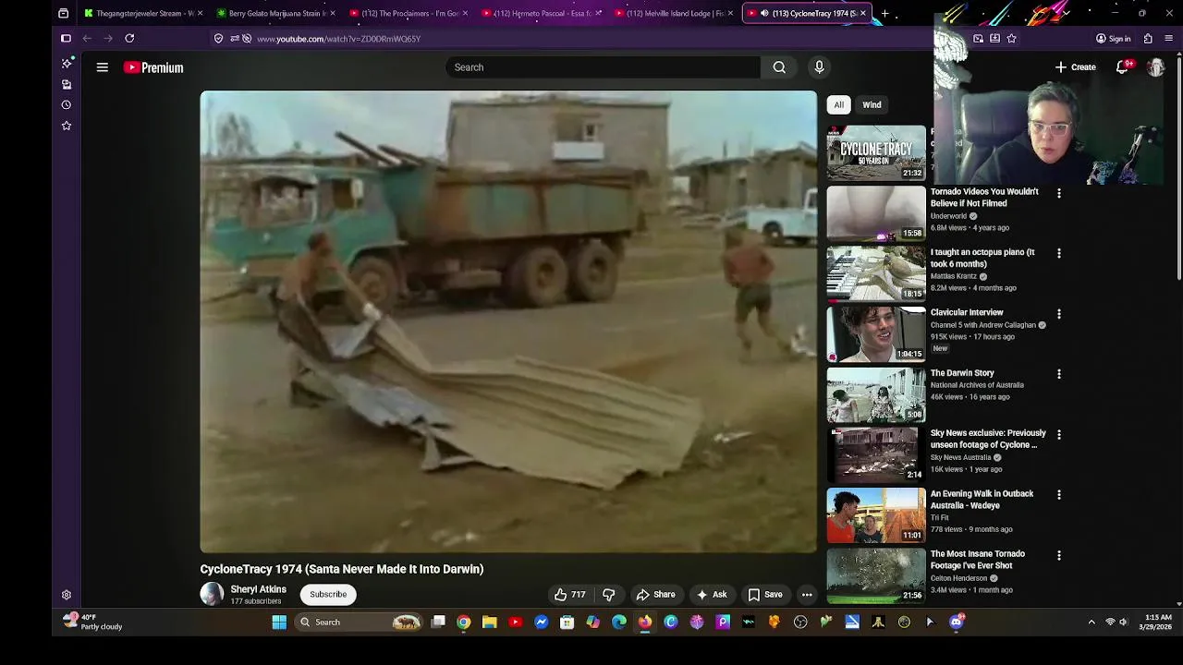
Task: Open File Explorer from taskbar
Action: tap(490, 622)
